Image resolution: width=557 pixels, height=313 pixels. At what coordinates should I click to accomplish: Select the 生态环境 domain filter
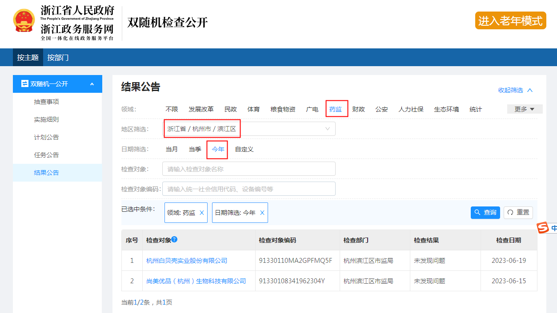point(446,109)
